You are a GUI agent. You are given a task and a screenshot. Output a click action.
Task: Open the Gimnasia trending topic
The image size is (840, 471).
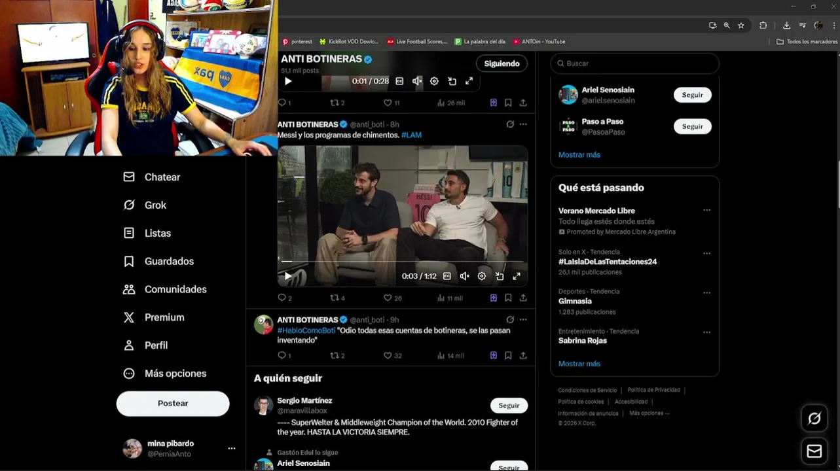coord(575,302)
